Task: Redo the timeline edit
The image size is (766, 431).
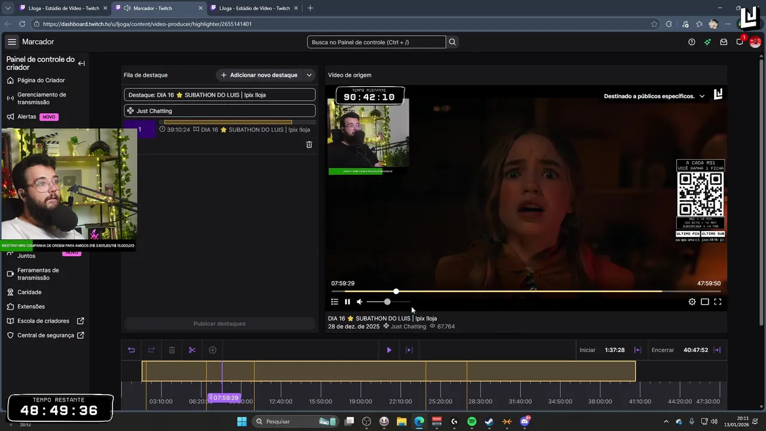Action: point(151,350)
